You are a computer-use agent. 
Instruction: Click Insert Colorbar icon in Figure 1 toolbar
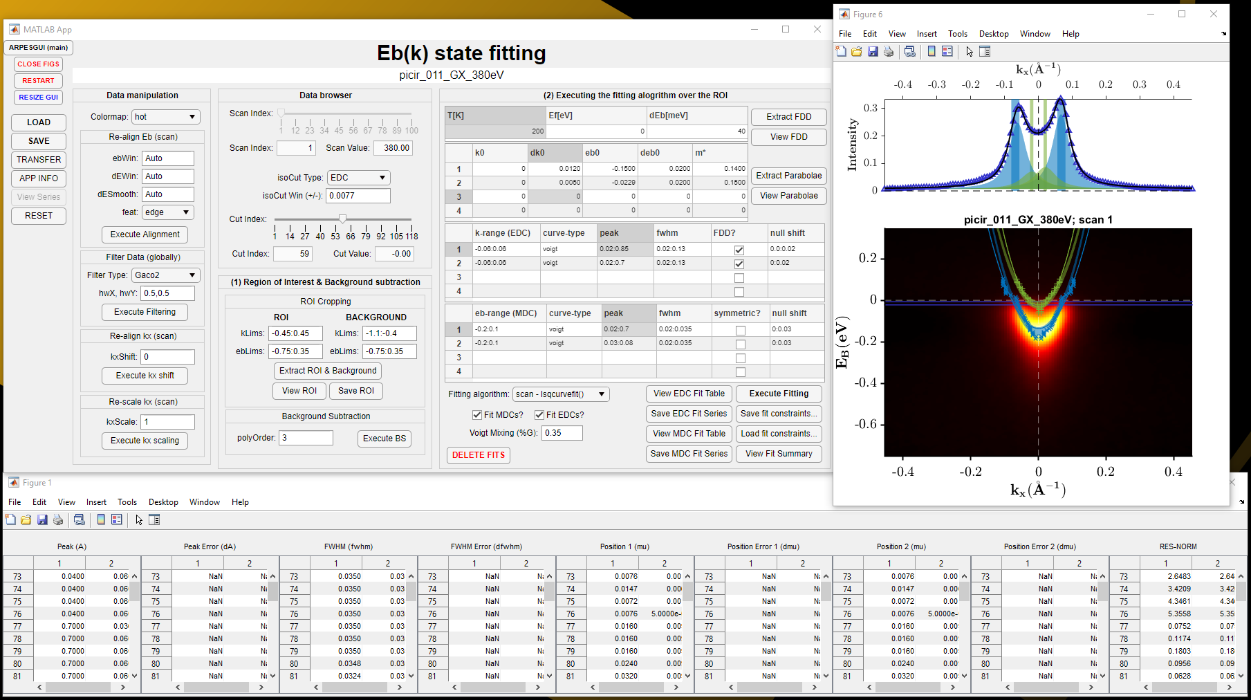(x=101, y=519)
